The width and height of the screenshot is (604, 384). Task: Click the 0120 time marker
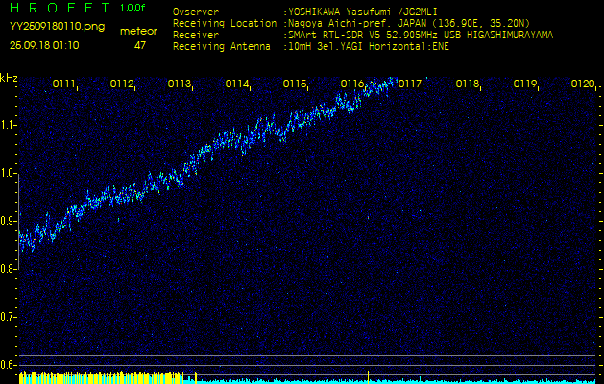[582, 84]
